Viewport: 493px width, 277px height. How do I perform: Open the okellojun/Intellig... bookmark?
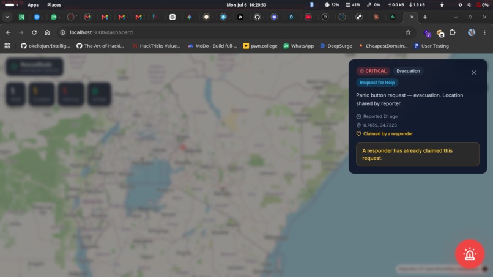(45, 46)
